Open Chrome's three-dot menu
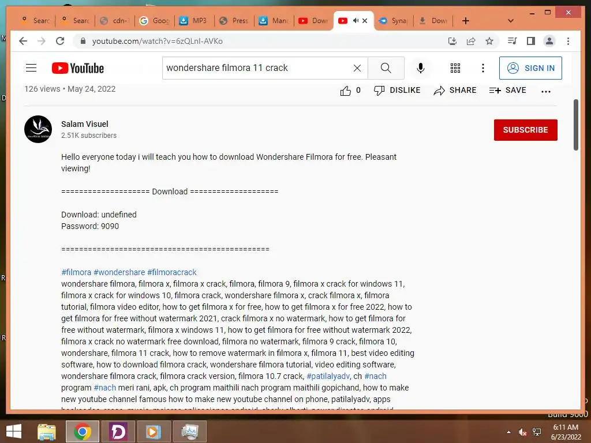591x443 pixels. point(568,41)
